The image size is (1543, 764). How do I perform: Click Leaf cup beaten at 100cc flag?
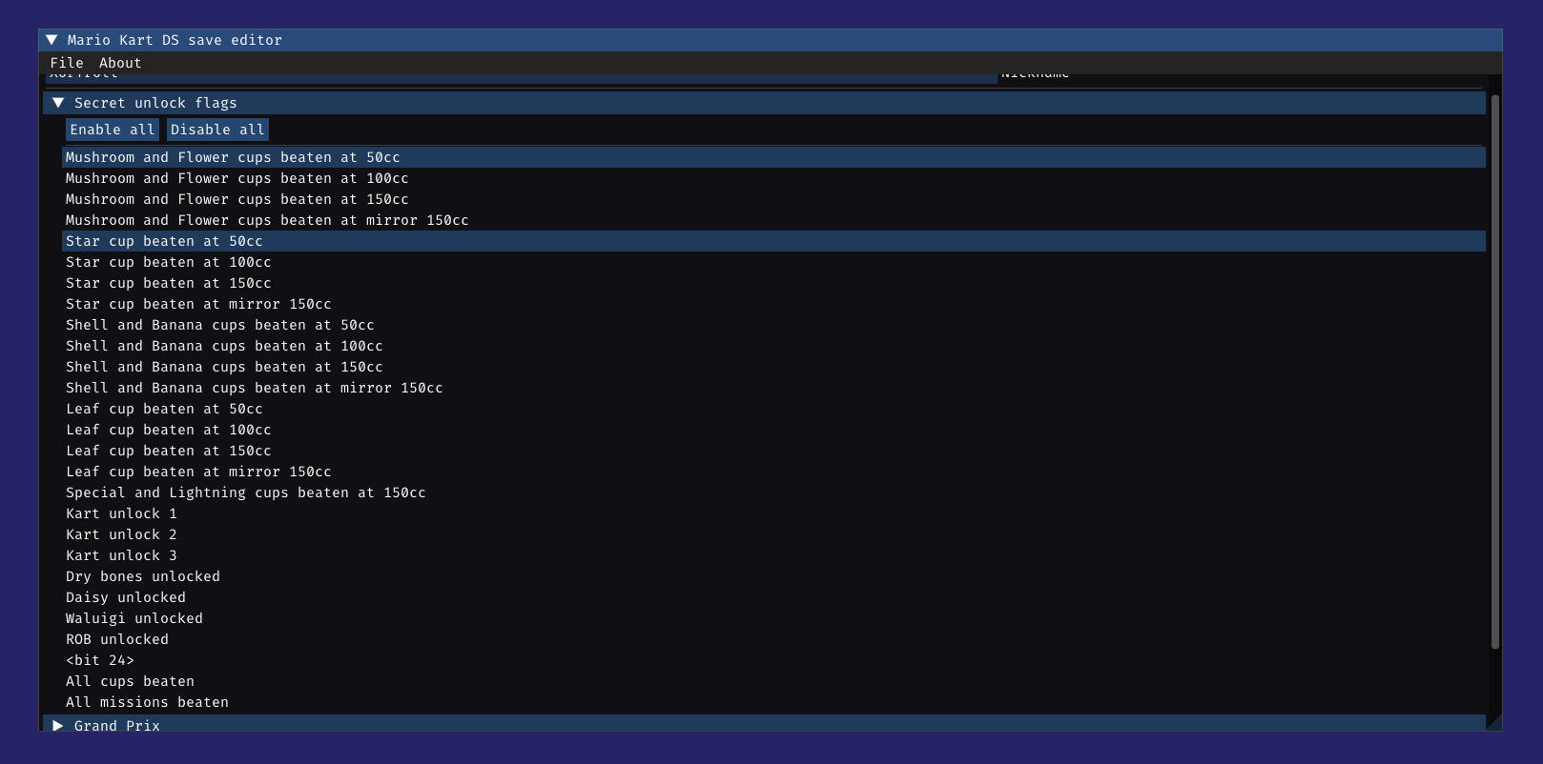click(773, 430)
